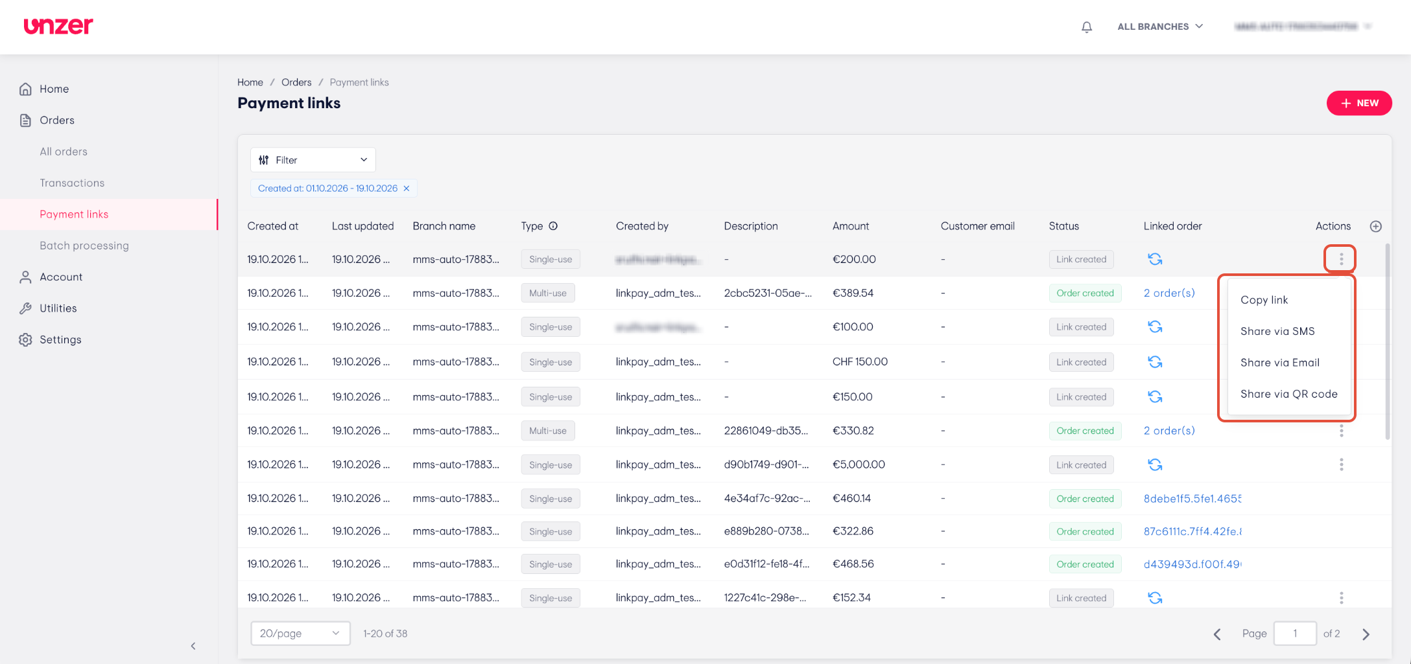The height and width of the screenshot is (664, 1411).
Task: Go to the previous page
Action: [1217, 634]
